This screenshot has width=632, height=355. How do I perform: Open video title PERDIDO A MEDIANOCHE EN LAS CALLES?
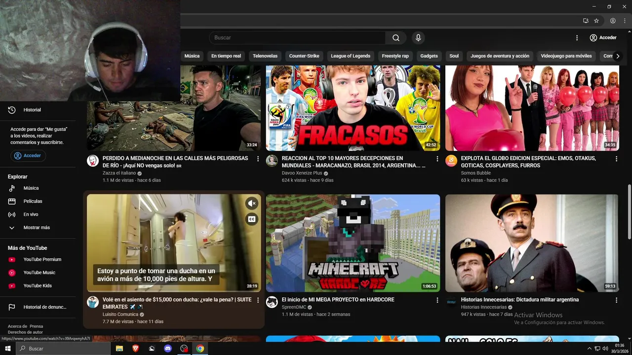point(175,162)
